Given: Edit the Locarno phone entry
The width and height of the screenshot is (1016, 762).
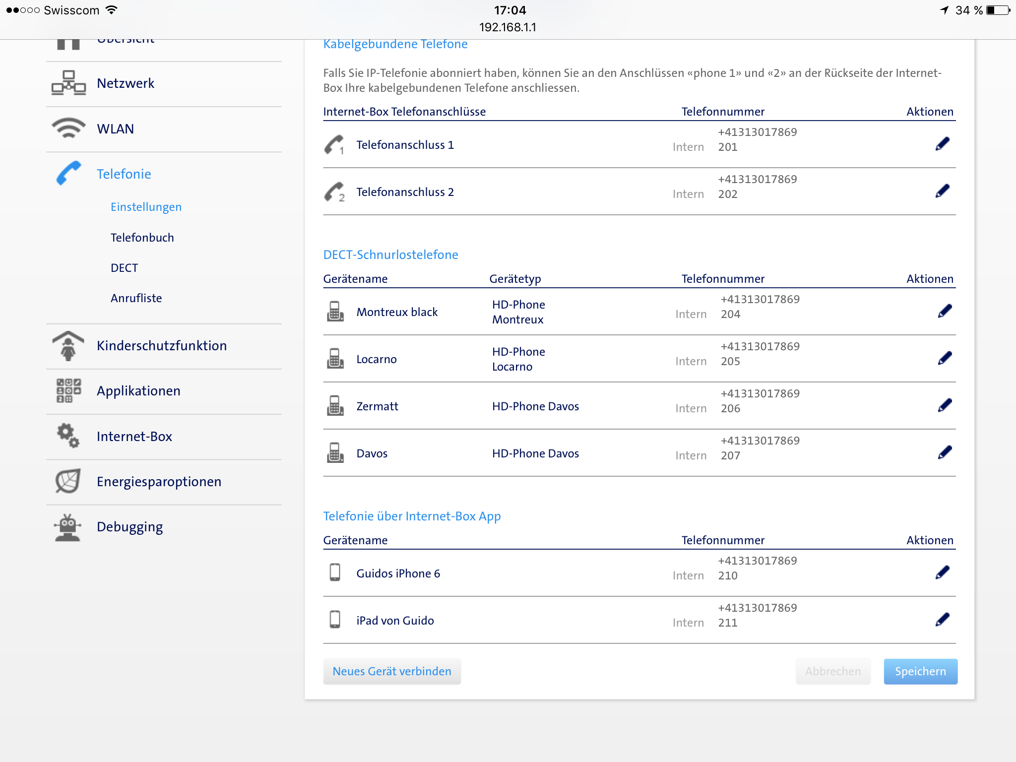Looking at the screenshot, I should point(945,358).
